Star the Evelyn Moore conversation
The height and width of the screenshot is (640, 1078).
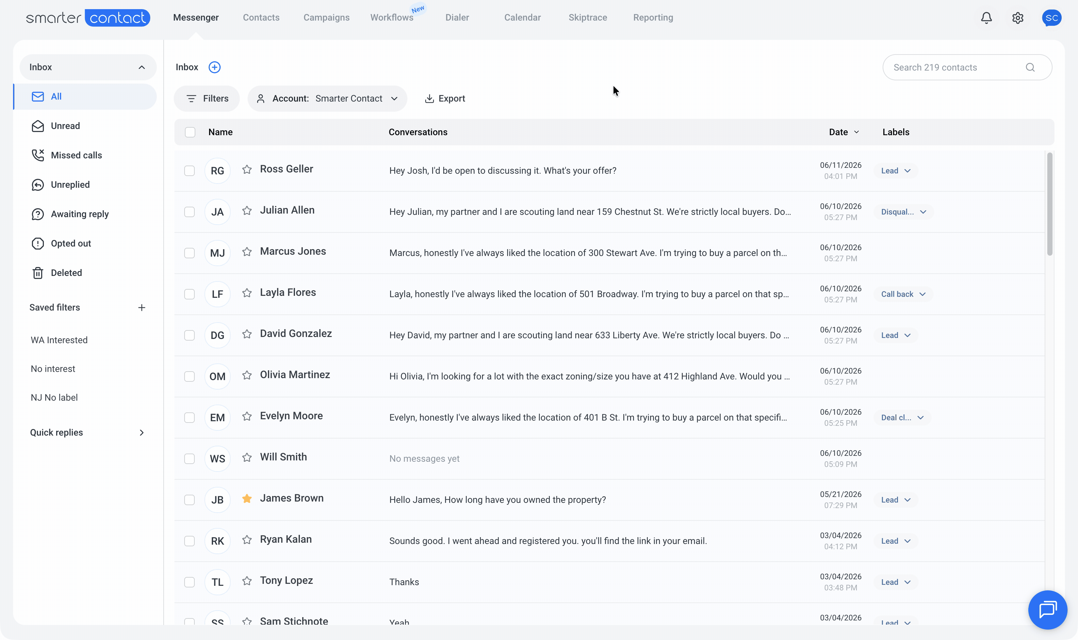247,416
